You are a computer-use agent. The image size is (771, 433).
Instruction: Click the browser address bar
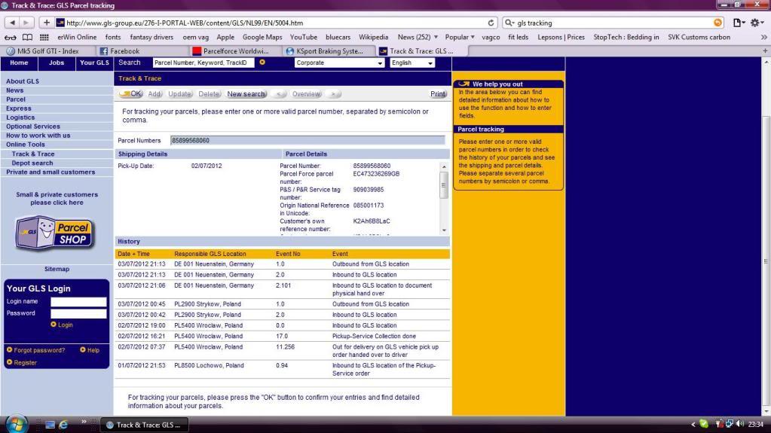tap(275, 23)
